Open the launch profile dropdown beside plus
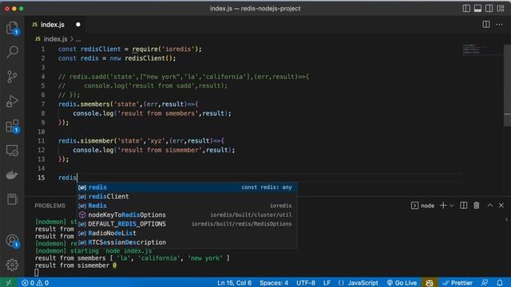Image resolution: width=511 pixels, height=287 pixels. tap(451, 206)
